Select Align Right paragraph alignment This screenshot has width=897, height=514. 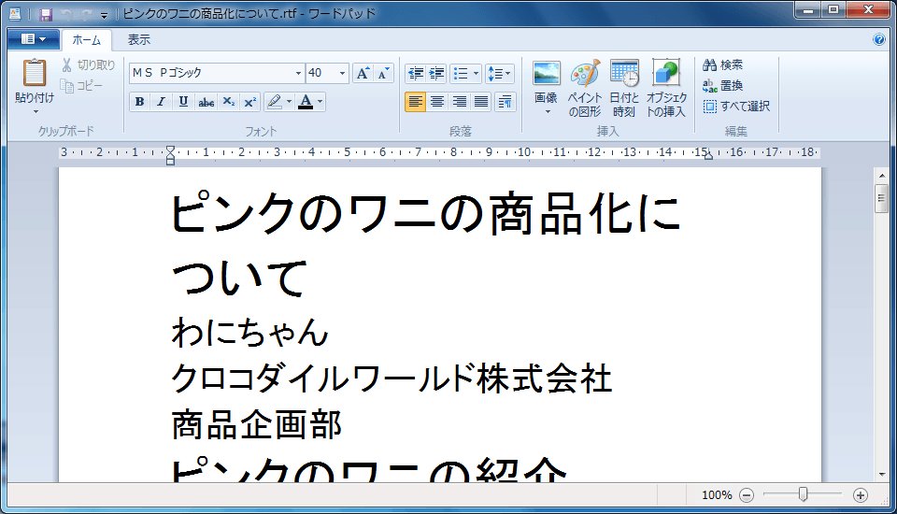[x=459, y=102]
